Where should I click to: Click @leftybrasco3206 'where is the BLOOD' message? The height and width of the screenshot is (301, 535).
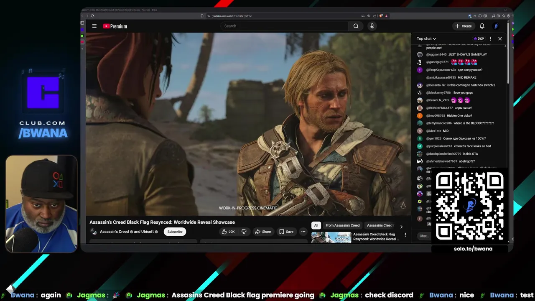click(474, 123)
